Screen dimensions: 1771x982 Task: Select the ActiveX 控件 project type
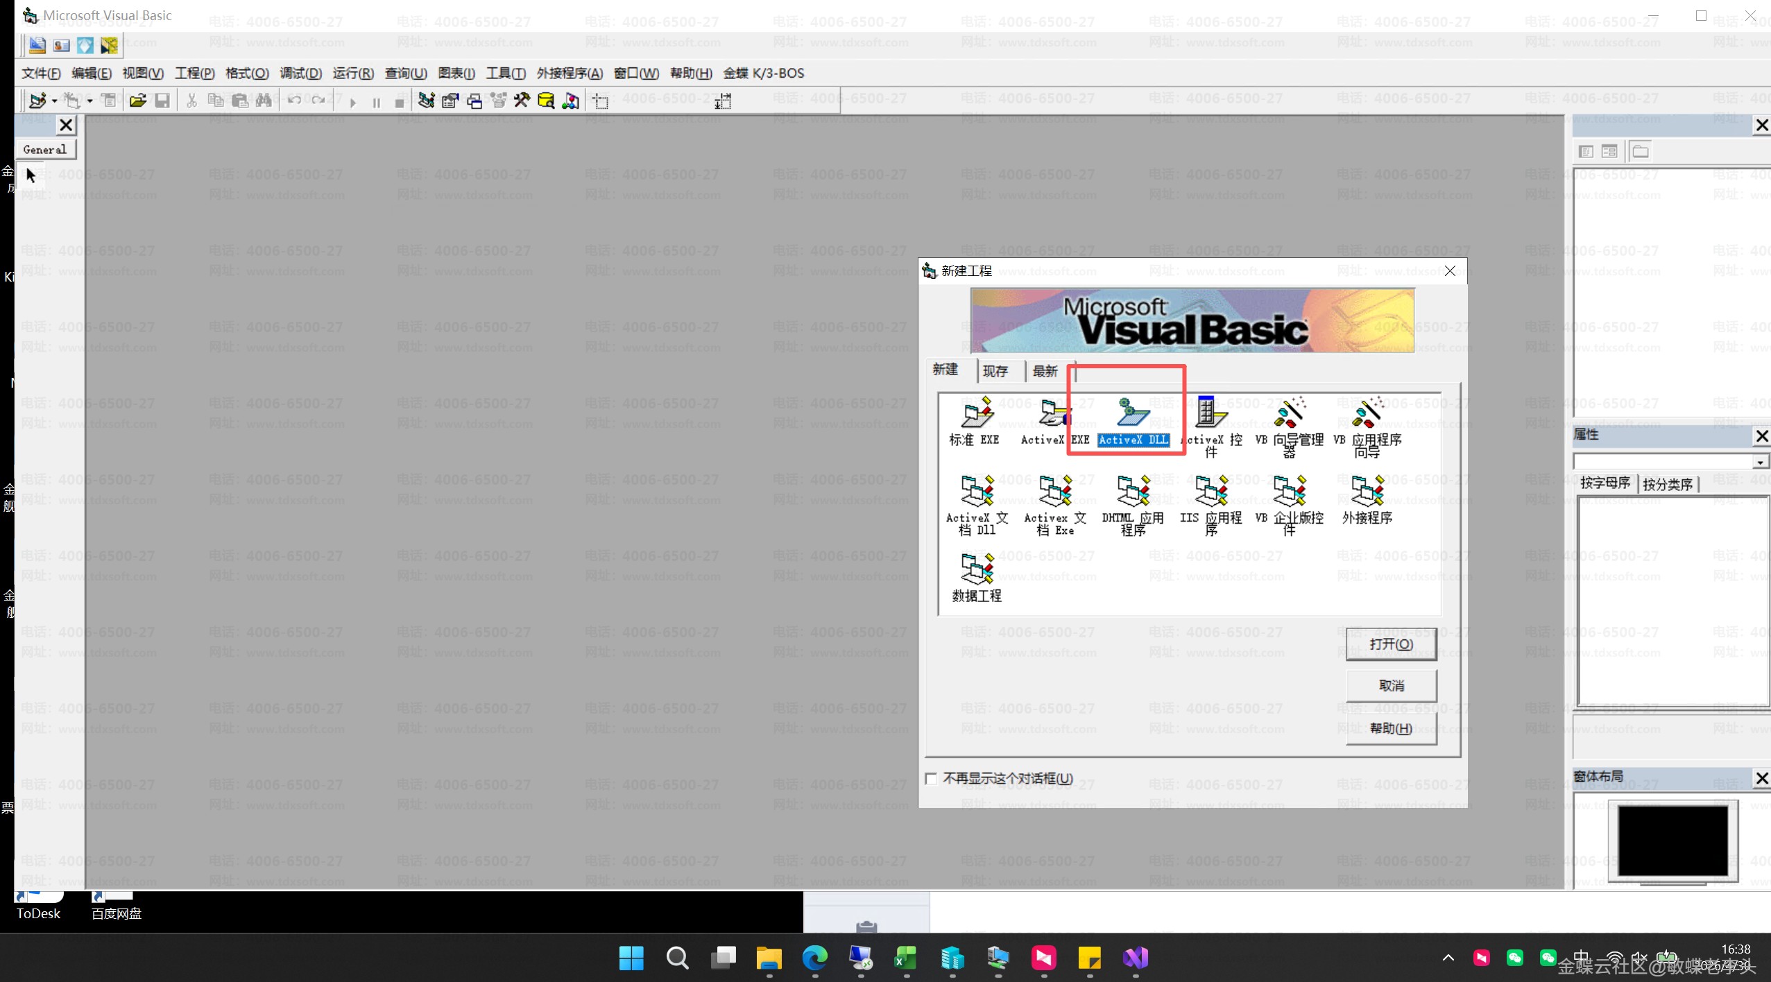click(x=1211, y=427)
